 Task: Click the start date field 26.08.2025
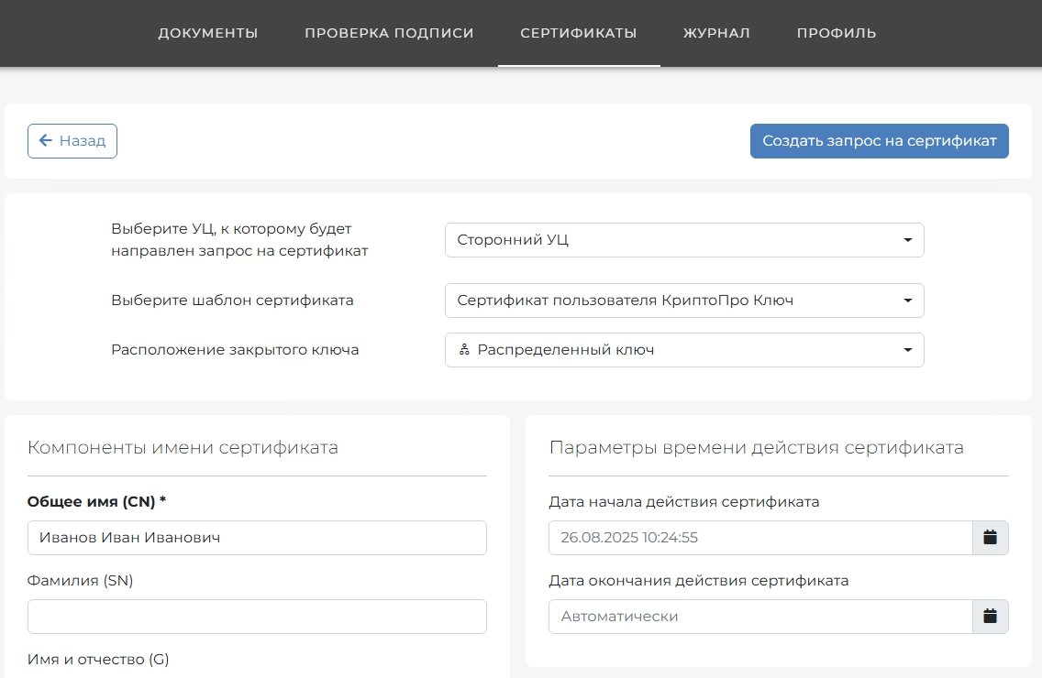pos(759,538)
